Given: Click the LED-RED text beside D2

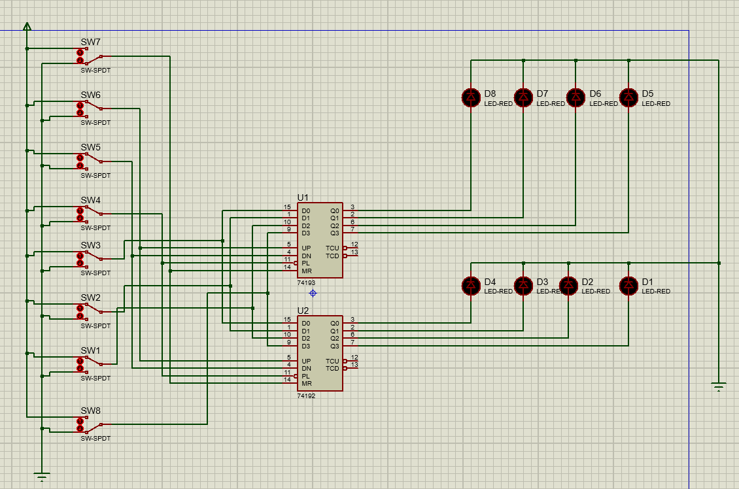Looking at the screenshot, I should point(596,292).
